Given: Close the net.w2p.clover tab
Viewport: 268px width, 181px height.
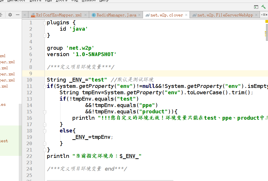Looking at the screenshot, I should click(x=186, y=15).
